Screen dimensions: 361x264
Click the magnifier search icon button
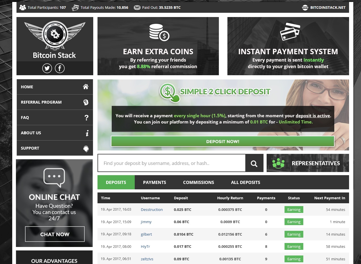point(254,163)
